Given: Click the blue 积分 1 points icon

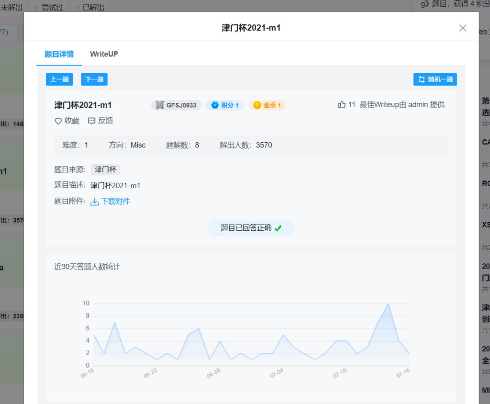Looking at the screenshot, I should point(215,105).
